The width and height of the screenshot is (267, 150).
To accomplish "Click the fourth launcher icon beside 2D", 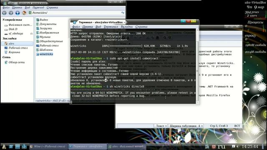I will 24,147.
